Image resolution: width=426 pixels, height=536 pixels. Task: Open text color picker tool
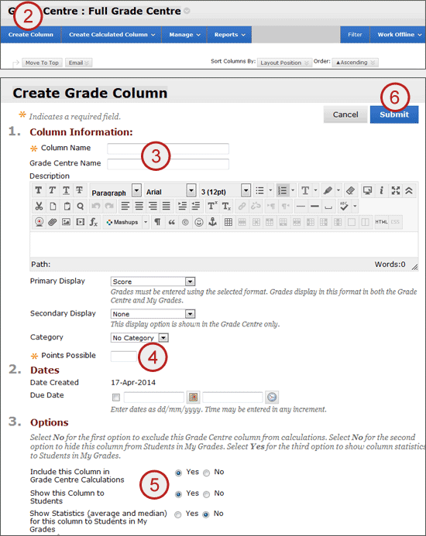tap(305, 190)
